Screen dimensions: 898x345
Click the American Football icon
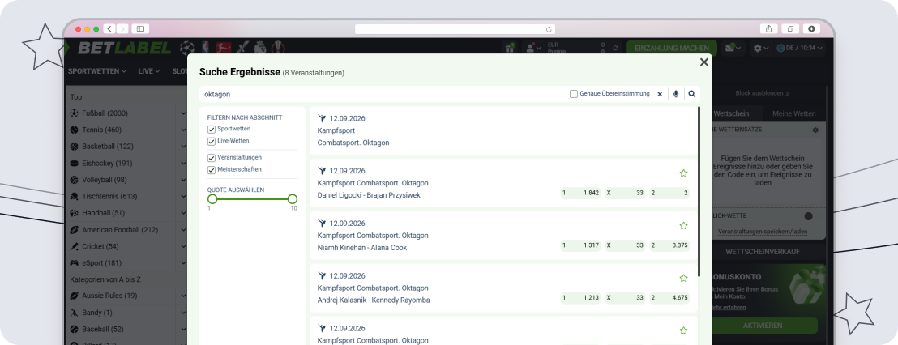(75, 230)
